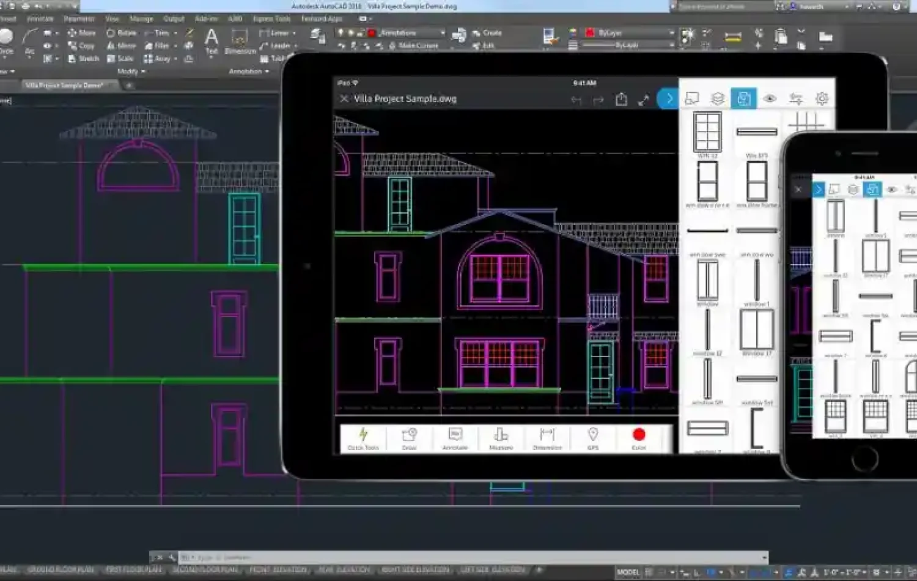Viewport: 917px width, 581px height.
Task: Select the Measure tool in Utilities
Action: [x=733, y=38]
